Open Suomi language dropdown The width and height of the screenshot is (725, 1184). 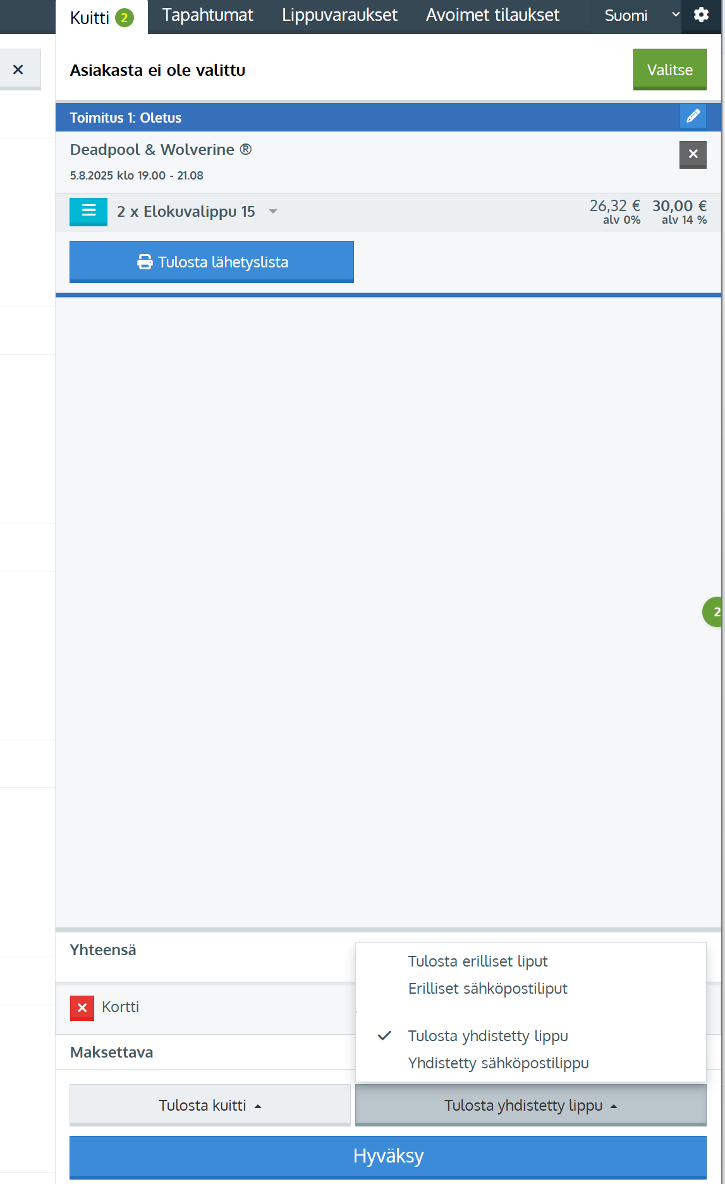pyautogui.click(x=640, y=15)
